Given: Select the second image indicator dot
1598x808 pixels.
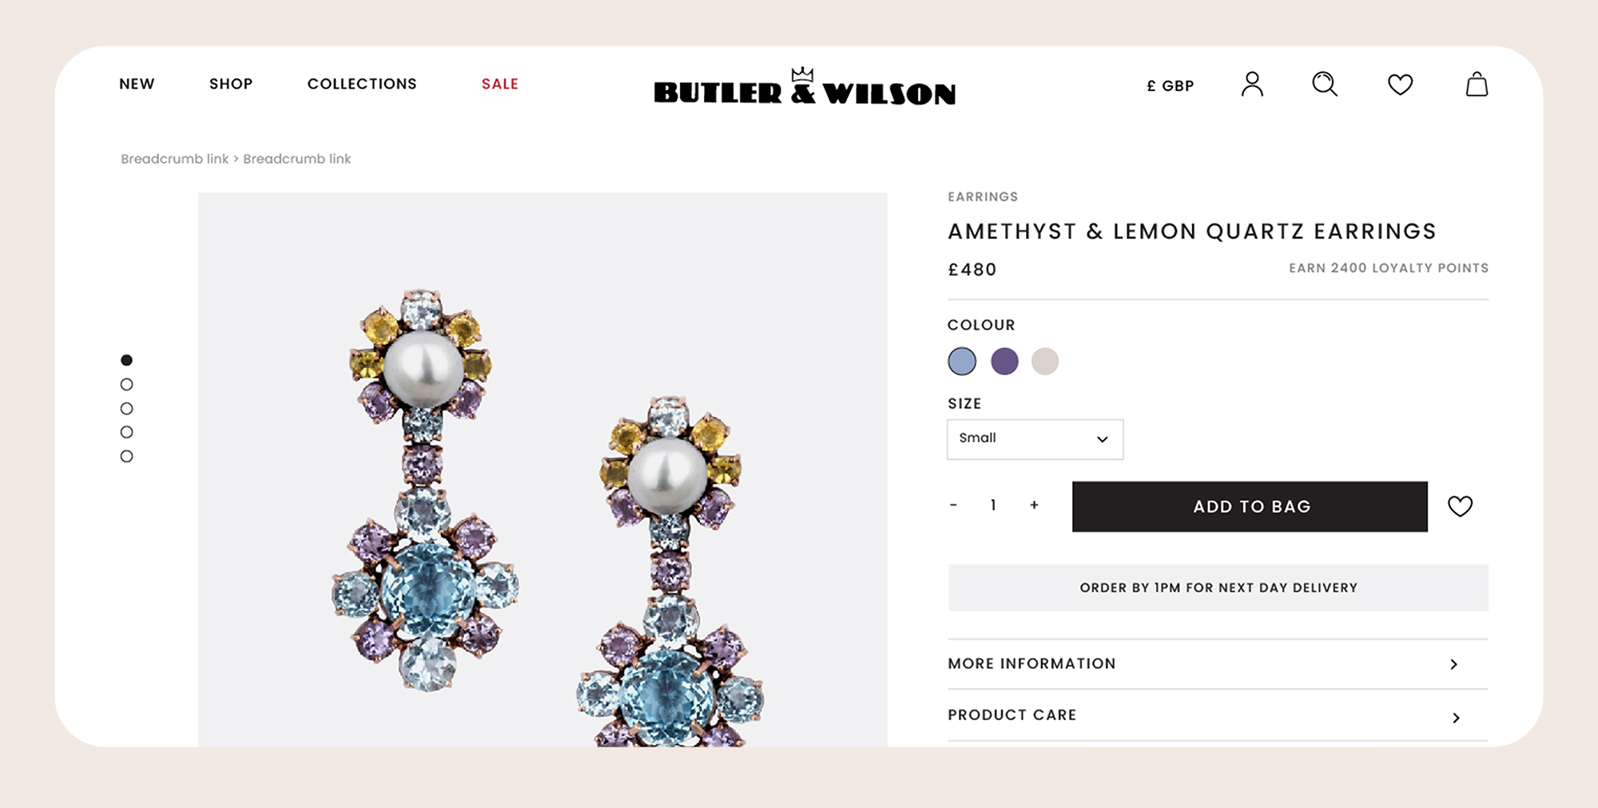Looking at the screenshot, I should point(126,384).
